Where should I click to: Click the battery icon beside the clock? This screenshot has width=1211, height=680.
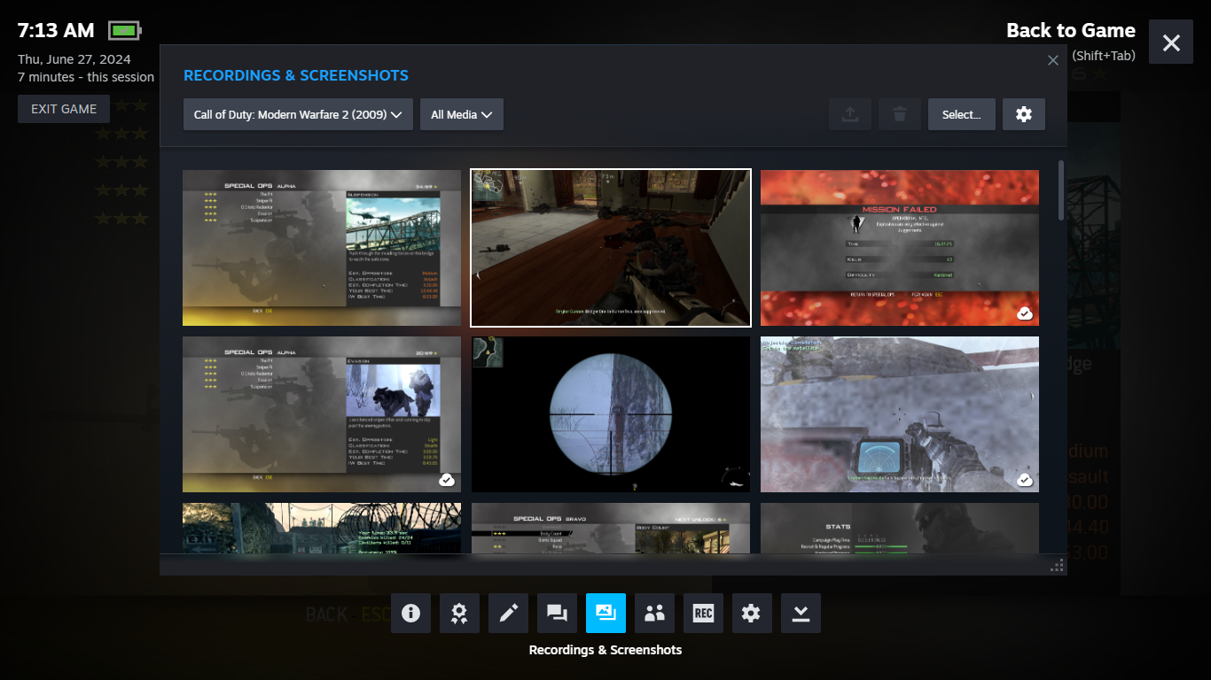125,31
